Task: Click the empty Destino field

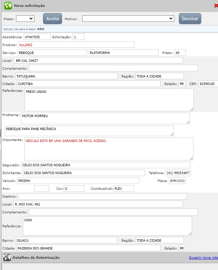Action: tap(102, 197)
